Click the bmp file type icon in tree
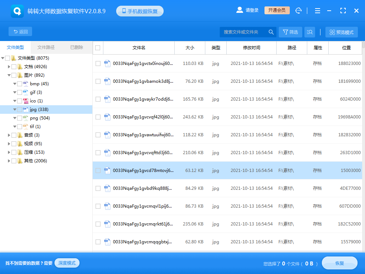 click(x=26, y=83)
